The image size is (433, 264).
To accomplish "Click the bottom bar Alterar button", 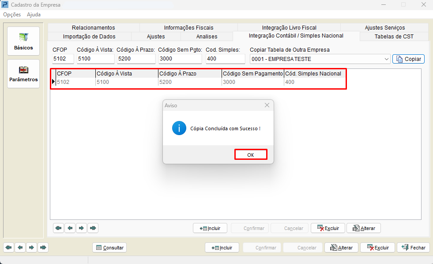I will pos(341,247).
